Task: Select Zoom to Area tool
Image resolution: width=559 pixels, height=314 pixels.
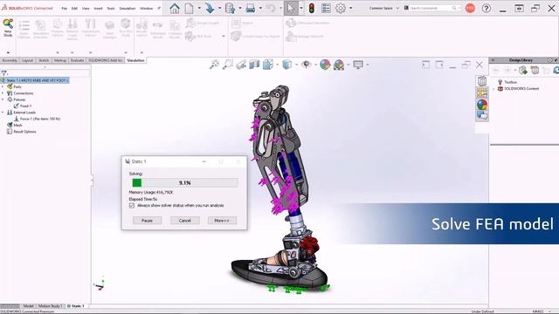Action: click(227, 65)
